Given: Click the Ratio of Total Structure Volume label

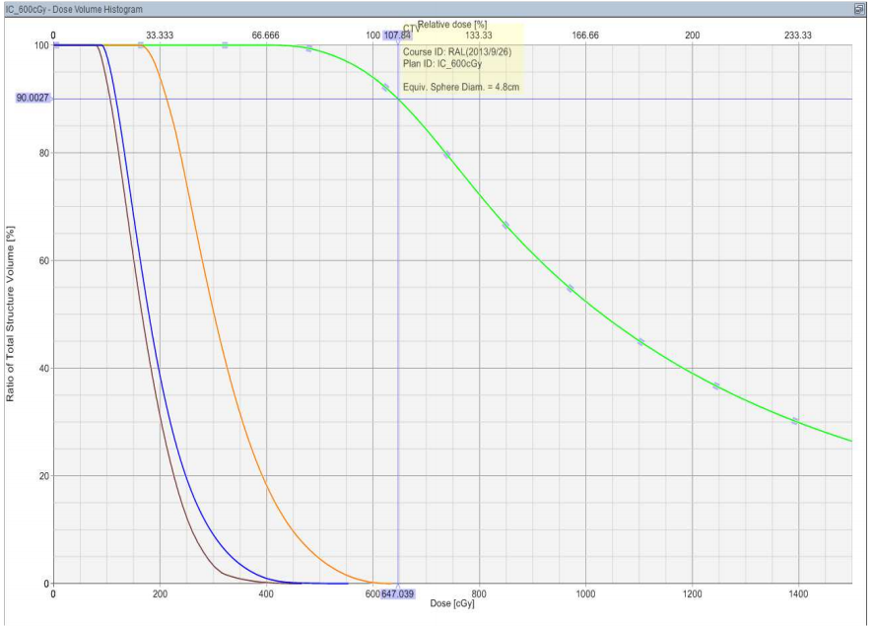Looking at the screenshot, I should tap(11, 313).
